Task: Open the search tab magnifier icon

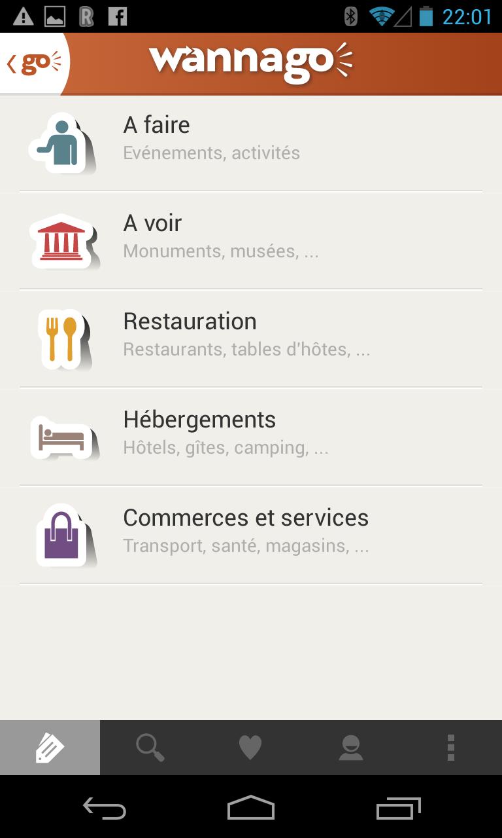Action: tap(150, 748)
